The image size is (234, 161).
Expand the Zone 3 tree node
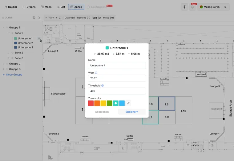point(9,58)
